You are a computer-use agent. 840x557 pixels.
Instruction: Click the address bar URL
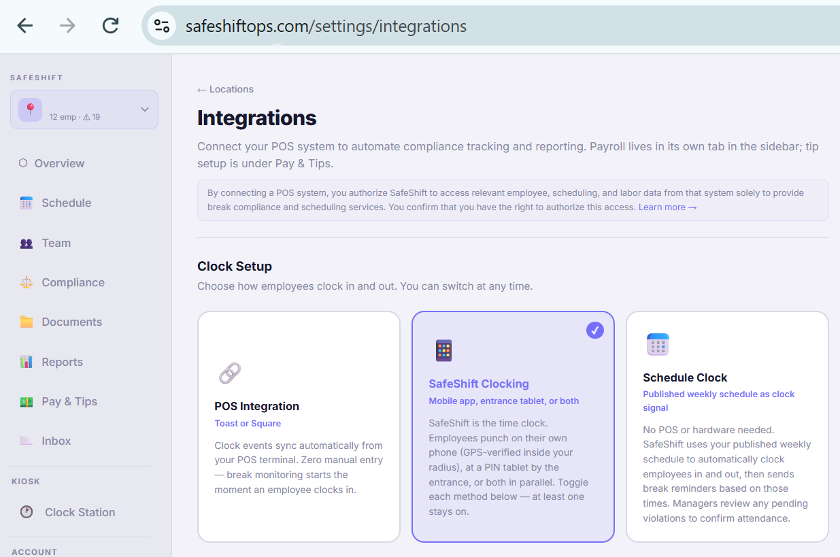(326, 27)
